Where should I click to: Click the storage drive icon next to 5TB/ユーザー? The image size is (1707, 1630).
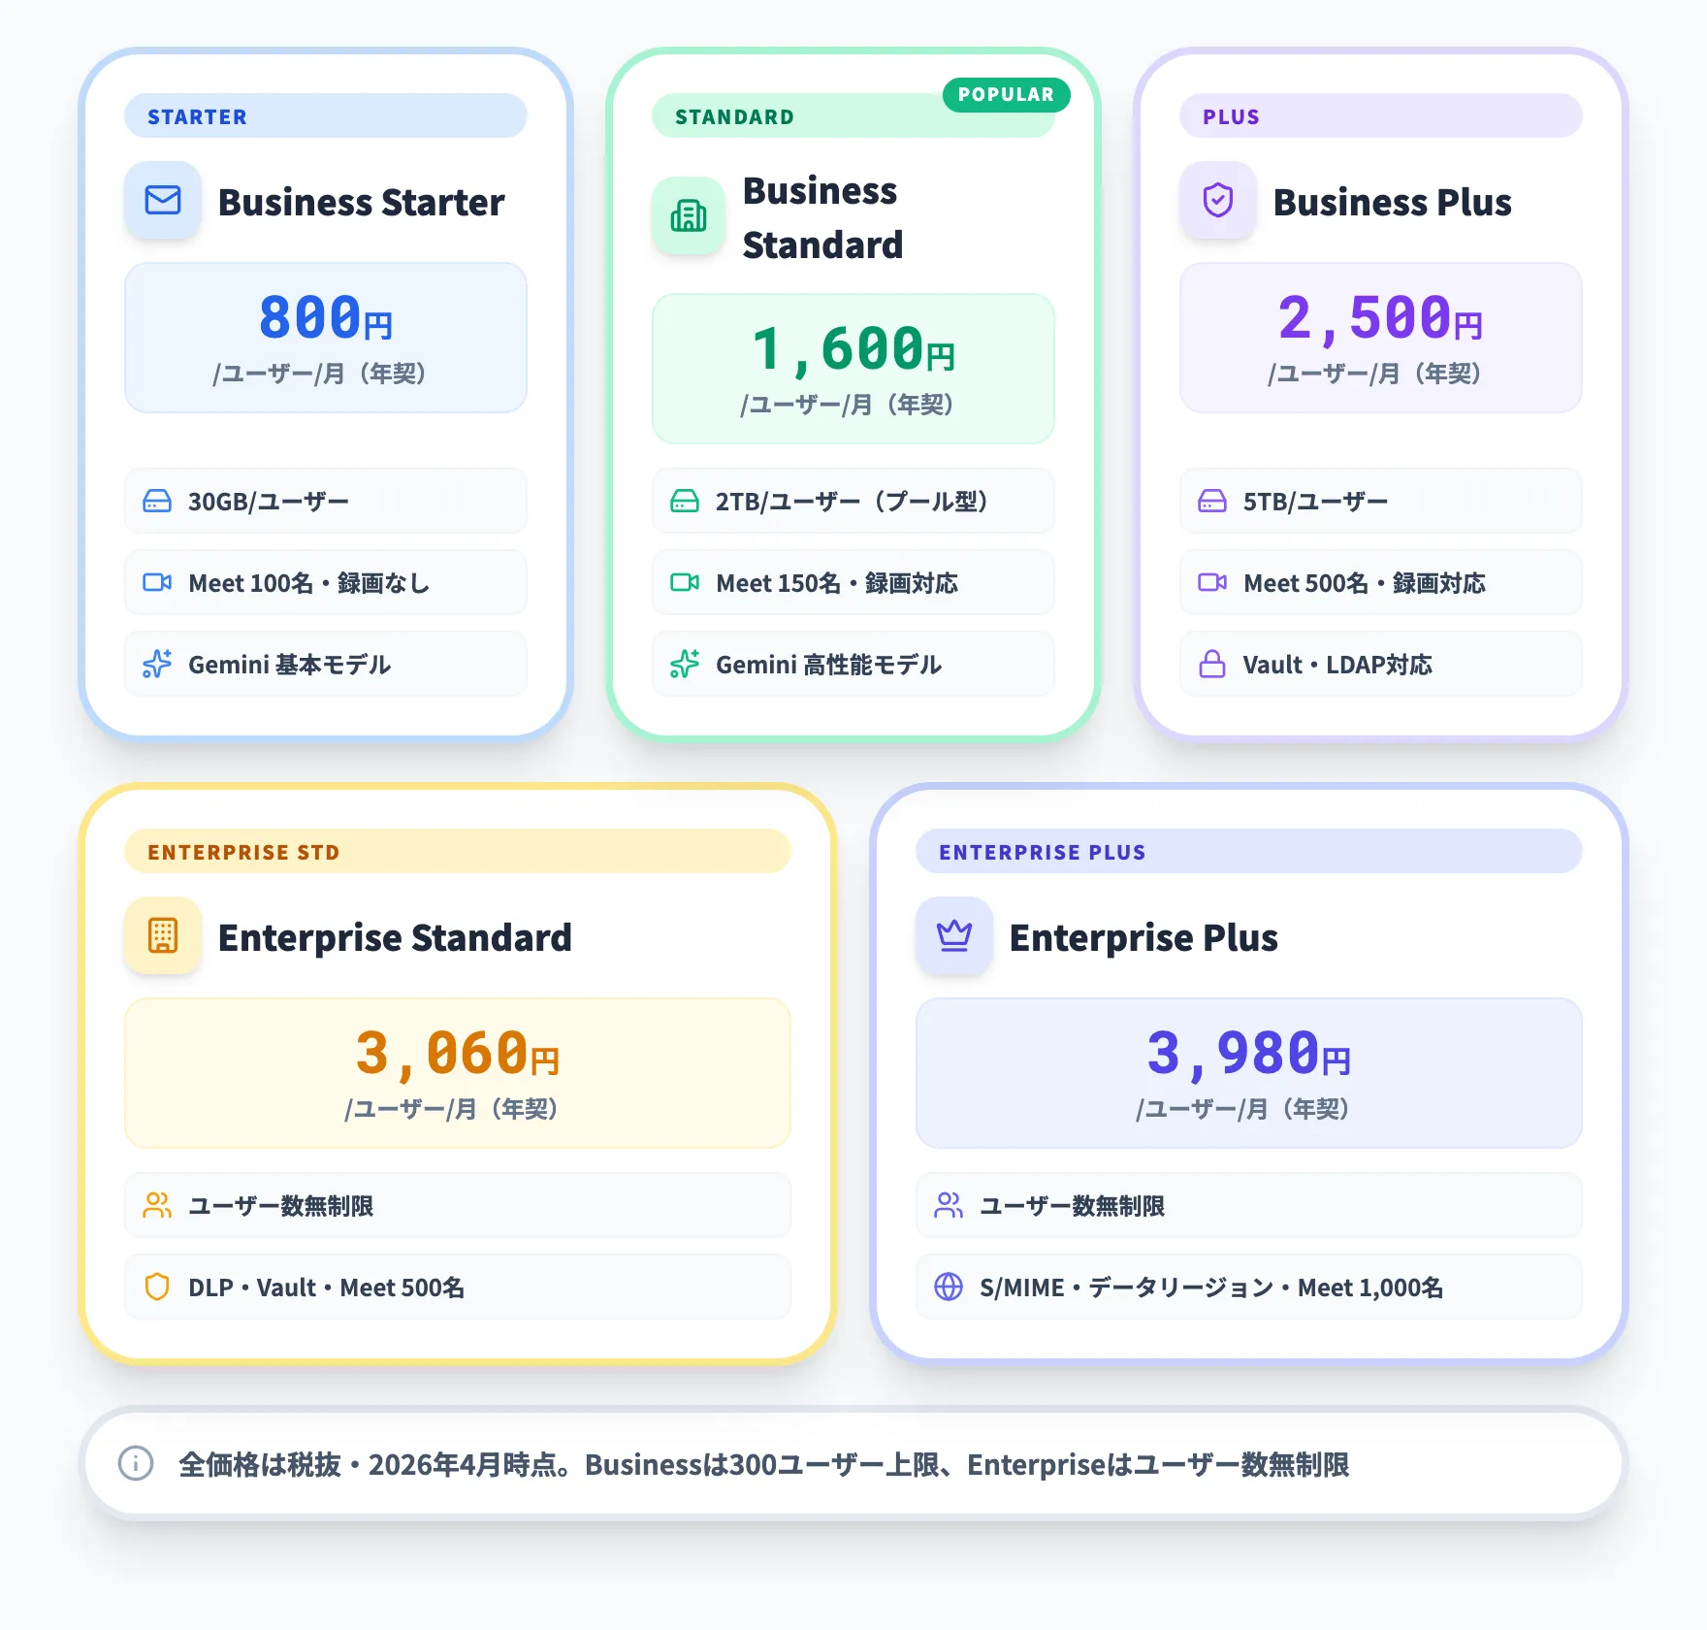1212,502
